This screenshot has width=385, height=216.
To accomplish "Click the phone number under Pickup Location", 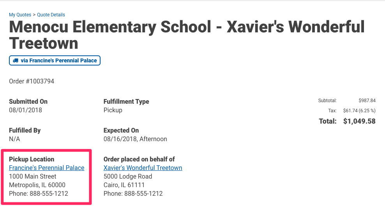I will pos(39,194).
